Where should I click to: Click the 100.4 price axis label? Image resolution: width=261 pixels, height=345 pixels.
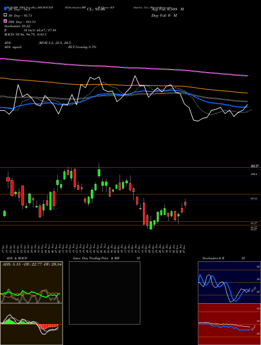(254, 174)
